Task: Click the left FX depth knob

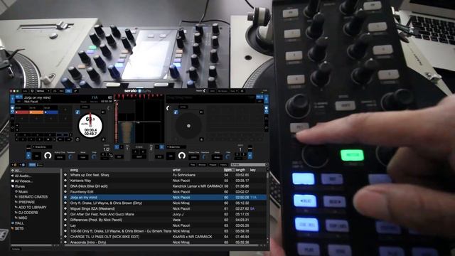Action: tap(48, 156)
